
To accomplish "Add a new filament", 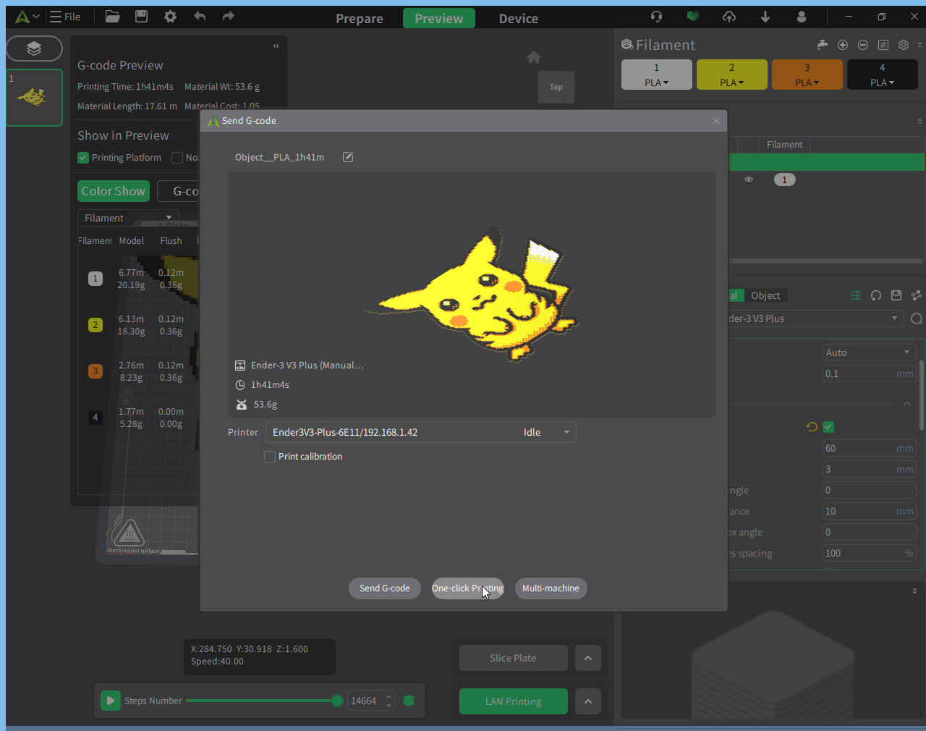I will 843,45.
